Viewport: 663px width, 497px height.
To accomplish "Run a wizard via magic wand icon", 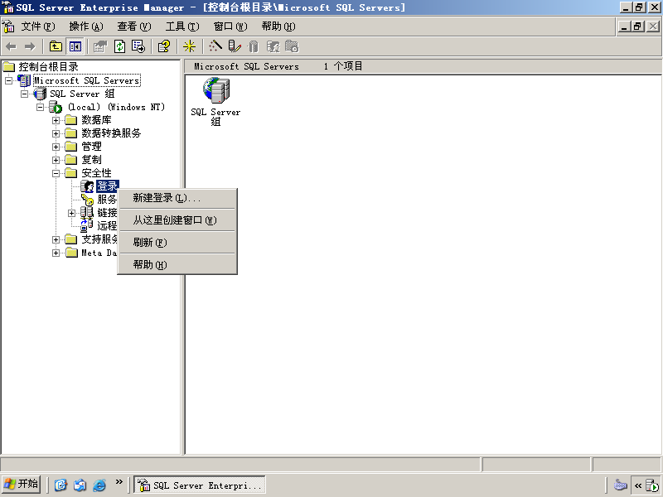I will pos(215,46).
